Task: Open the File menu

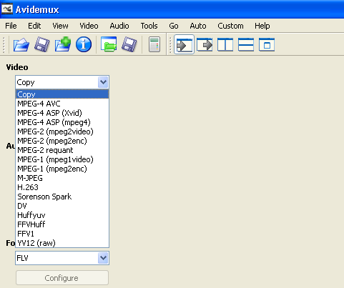Action: tap(11, 26)
